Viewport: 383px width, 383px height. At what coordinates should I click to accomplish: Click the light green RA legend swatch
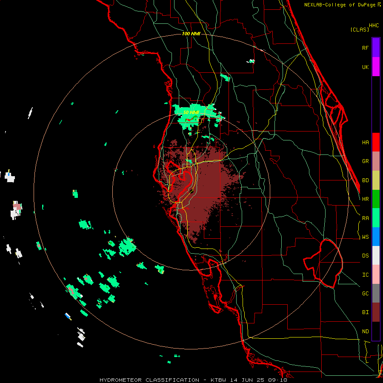point(376,218)
